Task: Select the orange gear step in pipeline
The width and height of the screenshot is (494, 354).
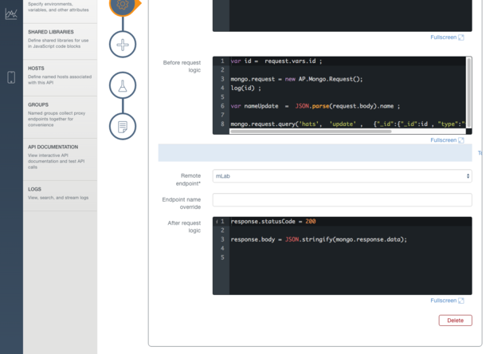Action: click(x=123, y=5)
